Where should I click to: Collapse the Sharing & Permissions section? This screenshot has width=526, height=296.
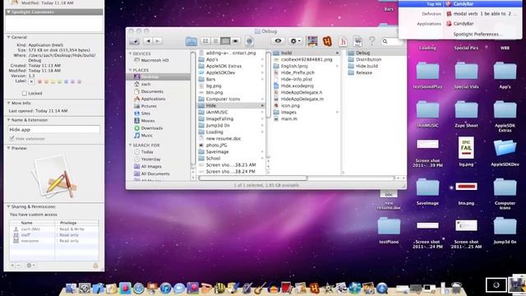click(9, 206)
